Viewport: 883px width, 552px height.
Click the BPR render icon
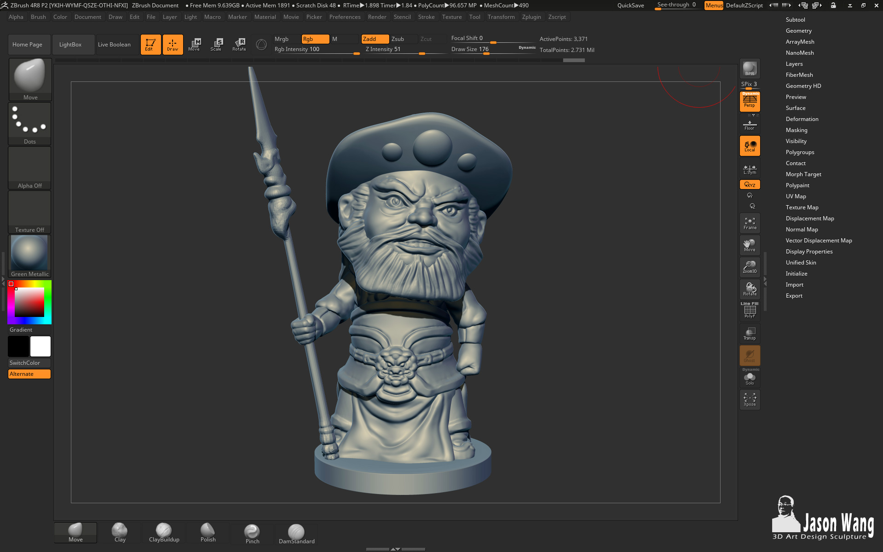point(750,69)
